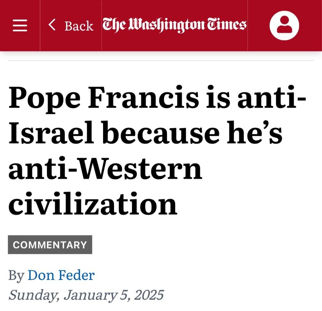The height and width of the screenshot is (311, 322).
Task: Open the Don Feder author link
Action: click(x=61, y=275)
